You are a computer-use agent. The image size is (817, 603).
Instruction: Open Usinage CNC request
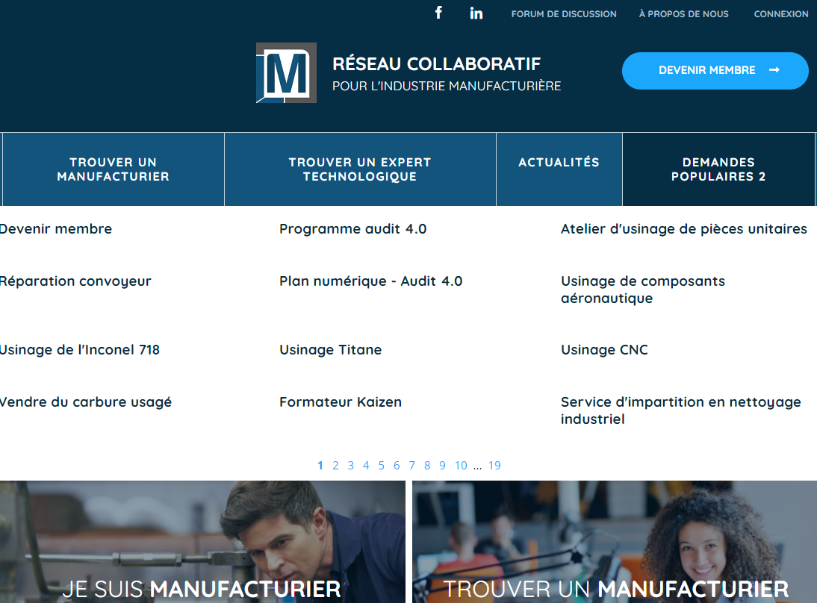coord(604,350)
